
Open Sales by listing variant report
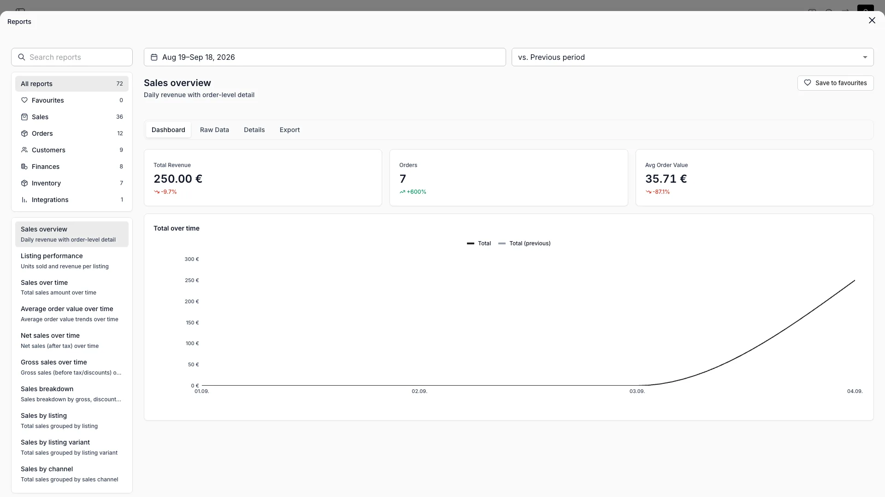[x=72, y=447]
